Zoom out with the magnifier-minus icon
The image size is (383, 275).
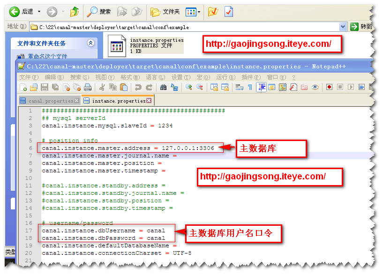point(200,87)
